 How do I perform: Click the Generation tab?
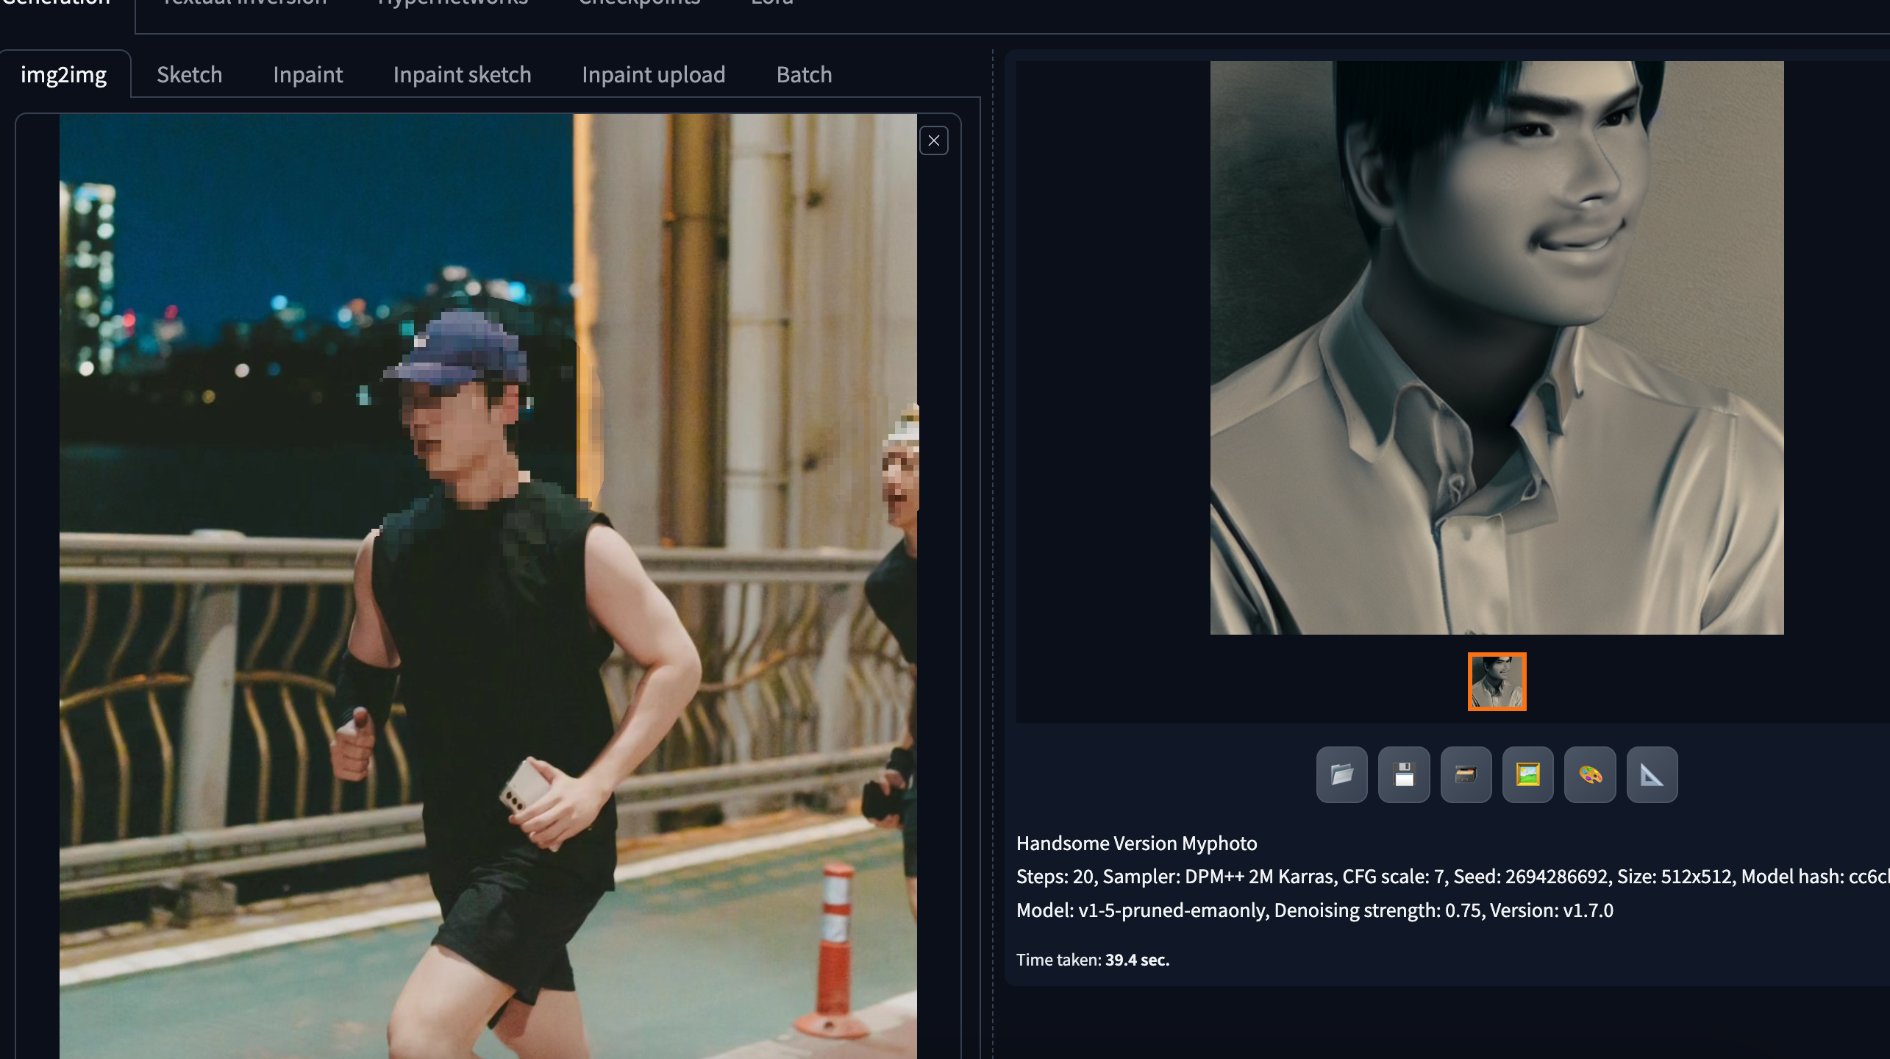(x=56, y=4)
